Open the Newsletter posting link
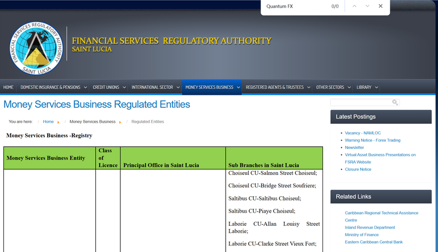 pos(354,147)
